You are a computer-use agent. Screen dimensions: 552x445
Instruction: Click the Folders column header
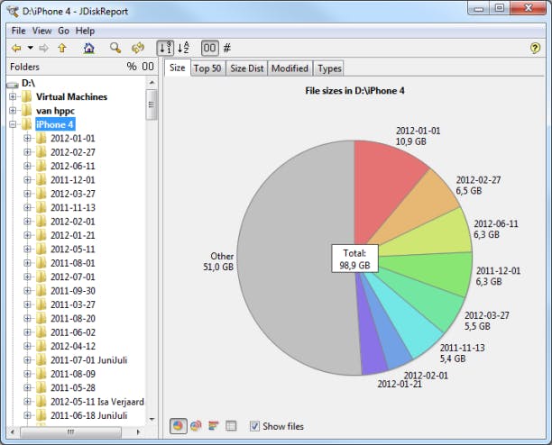(x=24, y=67)
